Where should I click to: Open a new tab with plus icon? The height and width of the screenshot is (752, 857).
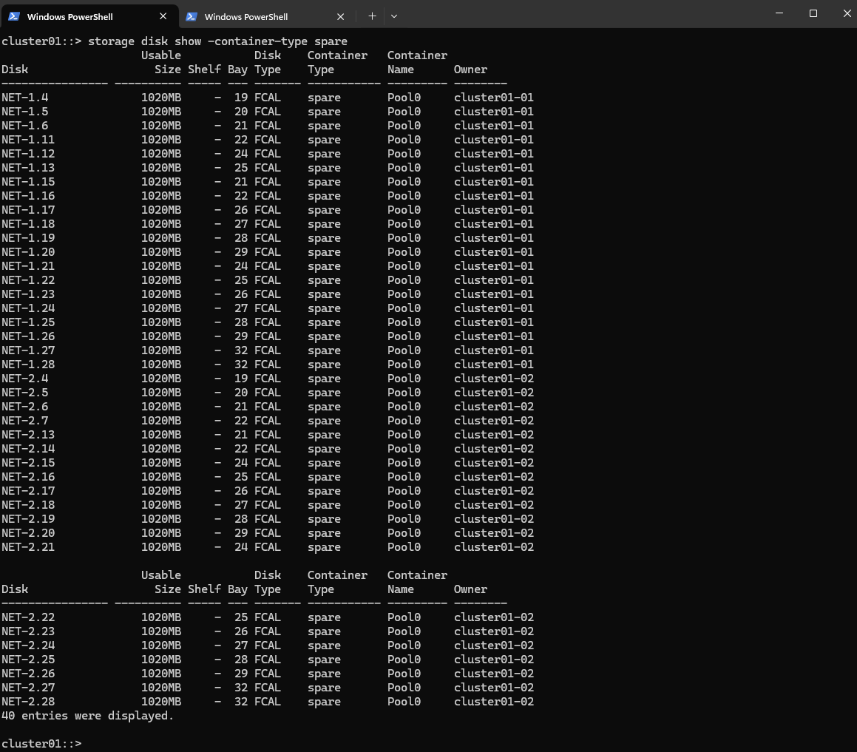pyautogui.click(x=372, y=16)
